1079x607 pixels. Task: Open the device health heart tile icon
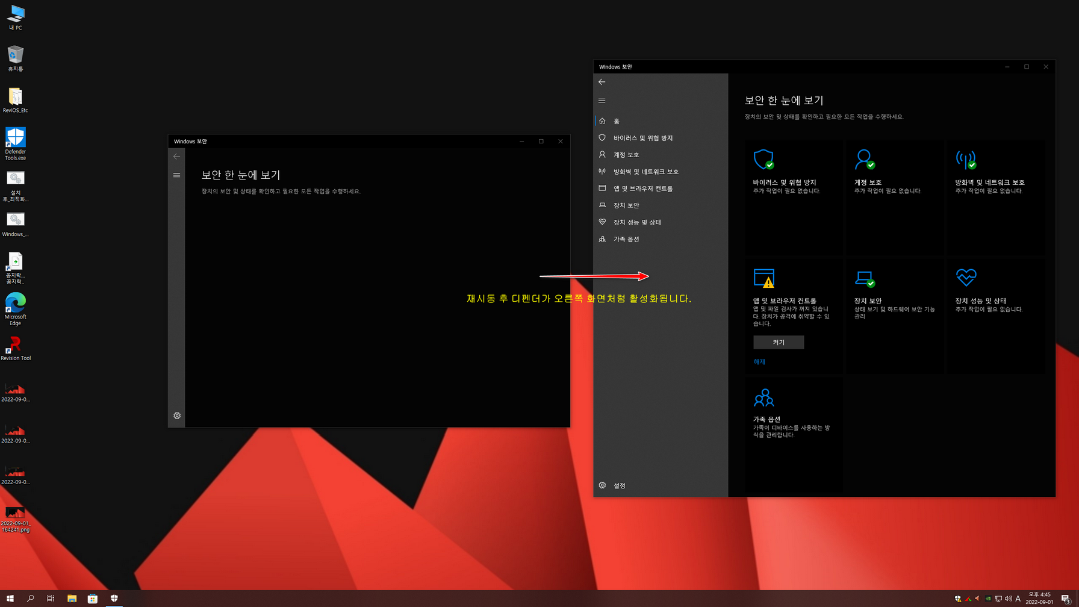coord(966,278)
